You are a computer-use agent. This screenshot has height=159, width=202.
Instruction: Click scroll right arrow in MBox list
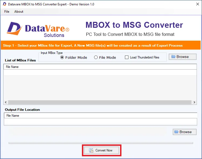pos(194,102)
